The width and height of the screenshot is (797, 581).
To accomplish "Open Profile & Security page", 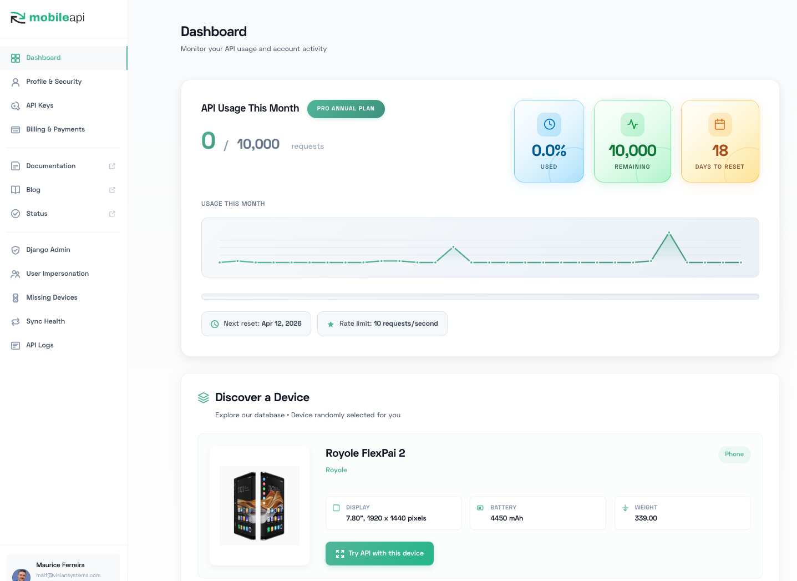I will tap(54, 82).
